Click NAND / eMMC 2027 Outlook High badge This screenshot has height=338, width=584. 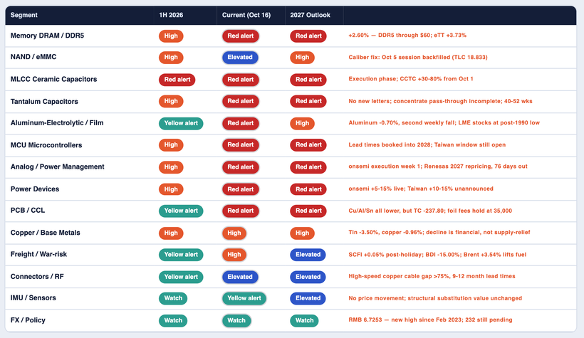coord(303,58)
